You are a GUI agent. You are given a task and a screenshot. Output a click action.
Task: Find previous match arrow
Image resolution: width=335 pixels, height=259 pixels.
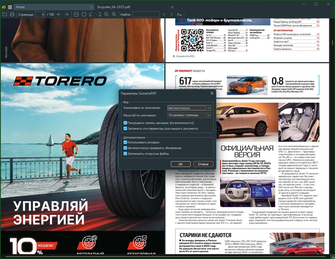click(x=164, y=14)
